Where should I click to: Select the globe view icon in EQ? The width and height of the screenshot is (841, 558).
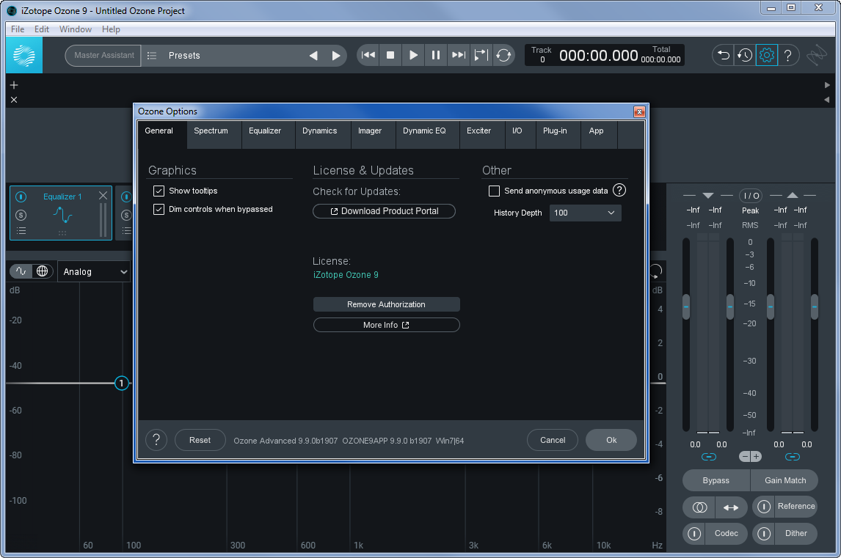[43, 271]
